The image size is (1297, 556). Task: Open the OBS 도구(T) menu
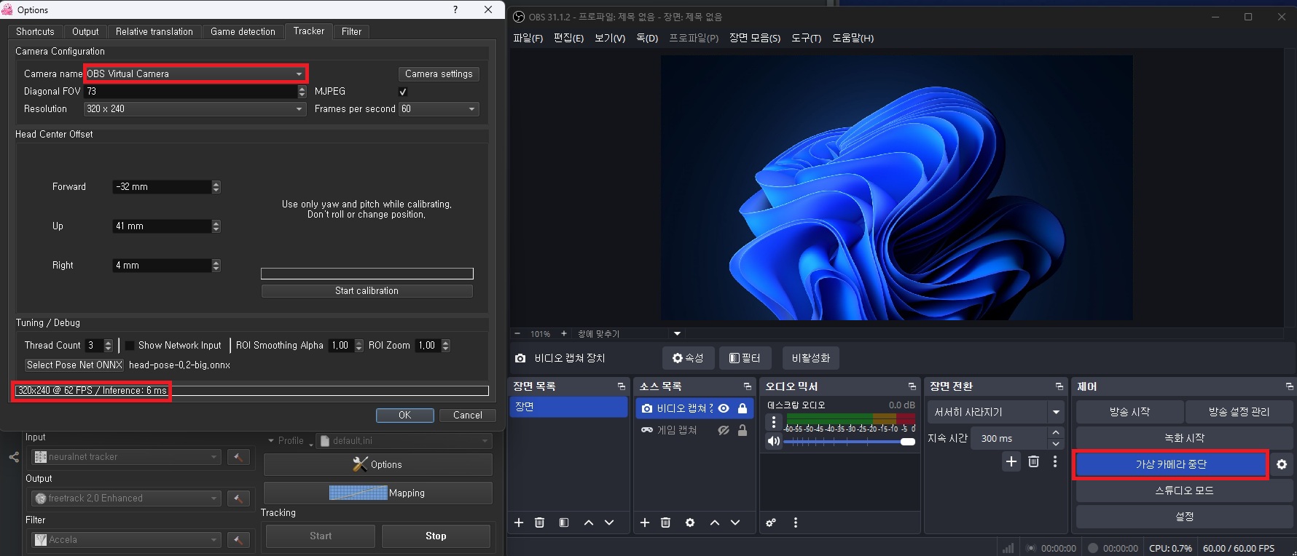click(806, 38)
